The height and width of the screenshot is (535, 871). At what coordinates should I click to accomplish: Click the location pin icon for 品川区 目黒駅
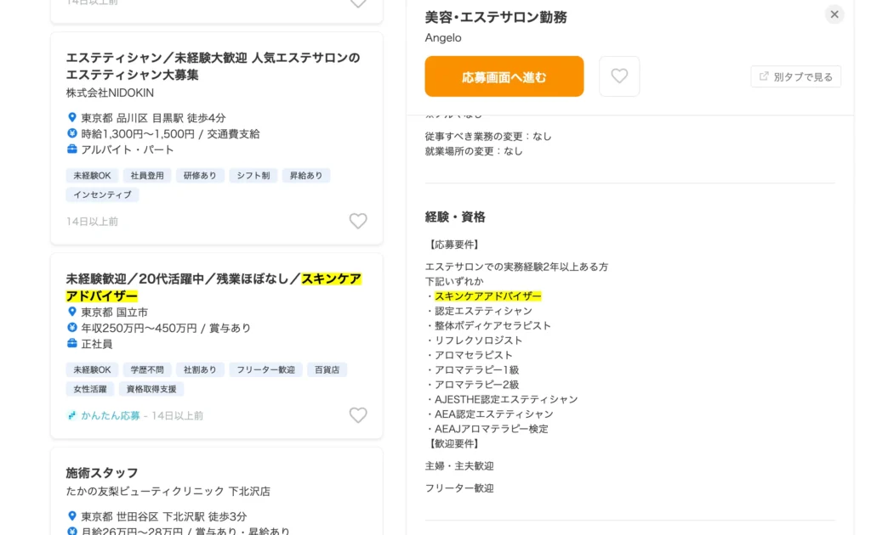coord(72,118)
